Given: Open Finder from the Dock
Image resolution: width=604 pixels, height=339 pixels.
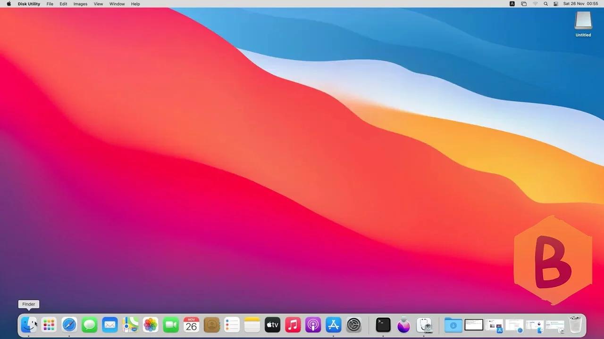Looking at the screenshot, I should coord(29,324).
